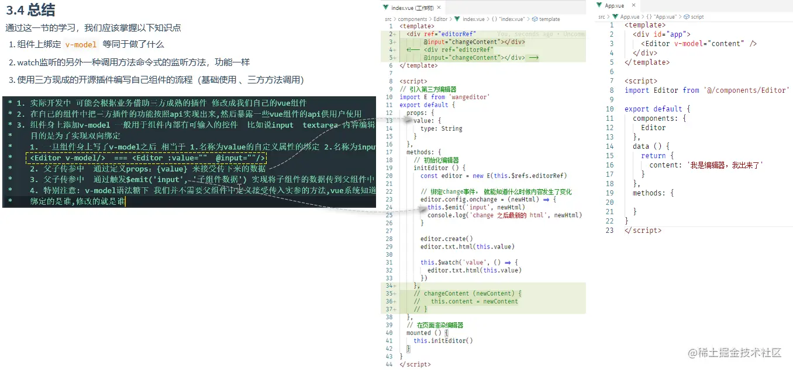The height and width of the screenshot is (370, 793).
Task: Click the 'editor.create()' line
Action: pyautogui.click(x=446, y=239)
